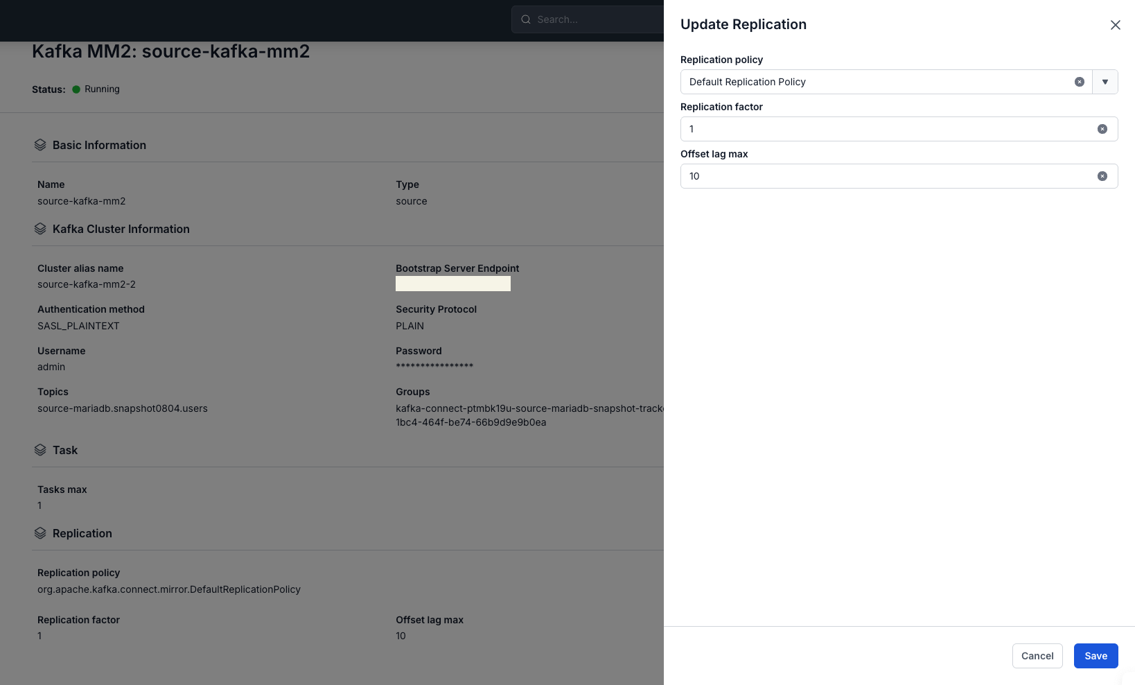The height and width of the screenshot is (685, 1135).
Task: Click the Kafka Cluster Information heading
Action: (121, 229)
